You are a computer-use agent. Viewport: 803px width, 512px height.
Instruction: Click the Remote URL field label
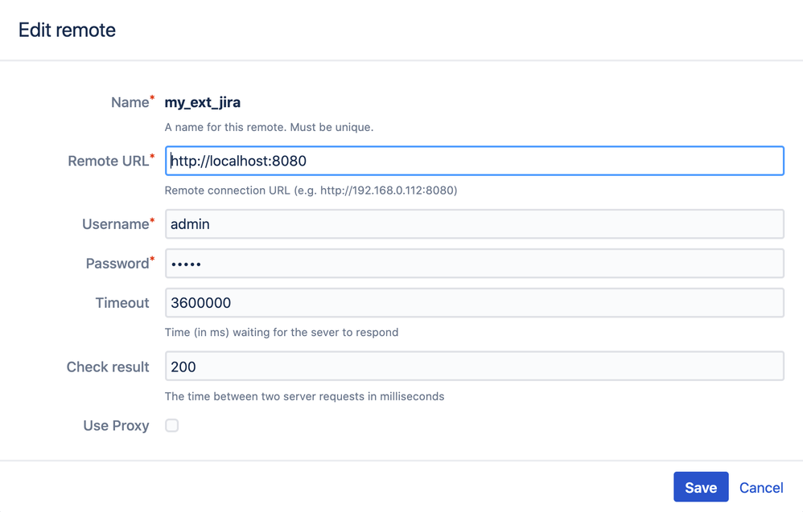pos(109,161)
